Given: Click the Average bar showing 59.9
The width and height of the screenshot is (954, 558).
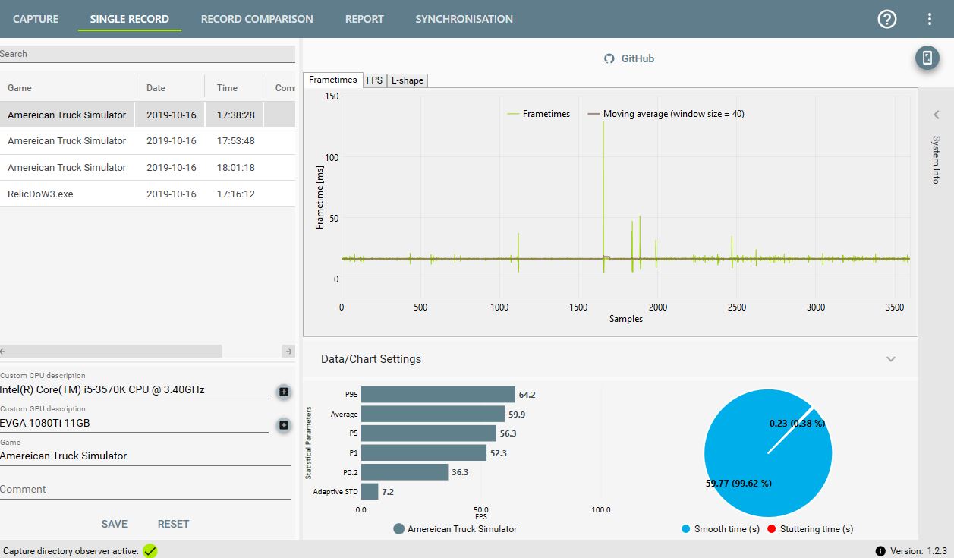Looking at the screenshot, I should (x=433, y=414).
